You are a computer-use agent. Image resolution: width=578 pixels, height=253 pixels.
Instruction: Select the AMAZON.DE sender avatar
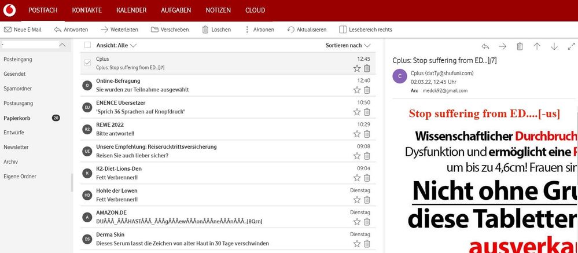tap(87, 217)
